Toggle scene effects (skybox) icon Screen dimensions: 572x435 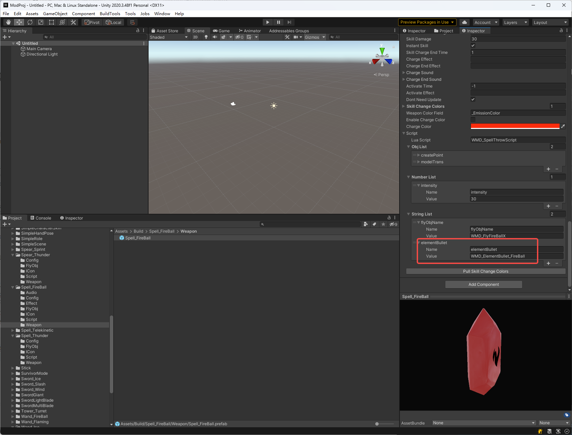coord(223,37)
